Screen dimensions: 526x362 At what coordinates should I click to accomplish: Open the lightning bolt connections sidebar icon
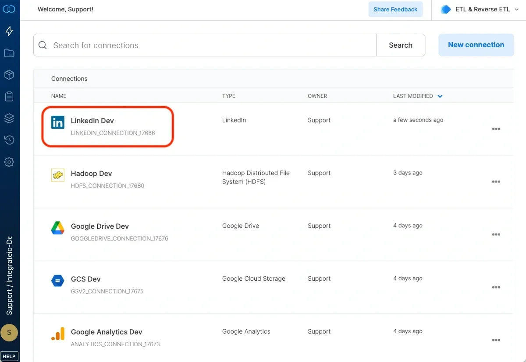[9, 31]
